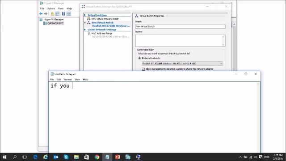Image resolution: width=286 pixels, height=161 pixels.
Task: Toggle Allow management operating system checkbox
Action: click(143, 69)
